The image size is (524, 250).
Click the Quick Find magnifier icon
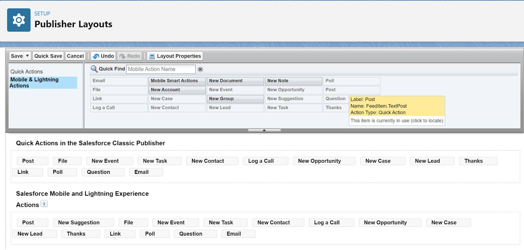click(x=94, y=69)
